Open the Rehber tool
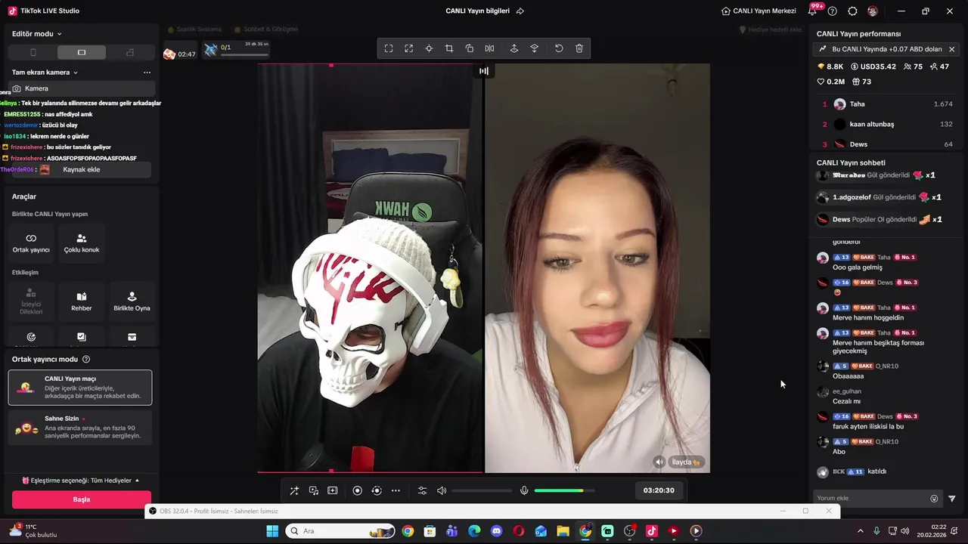 [x=82, y=301]
